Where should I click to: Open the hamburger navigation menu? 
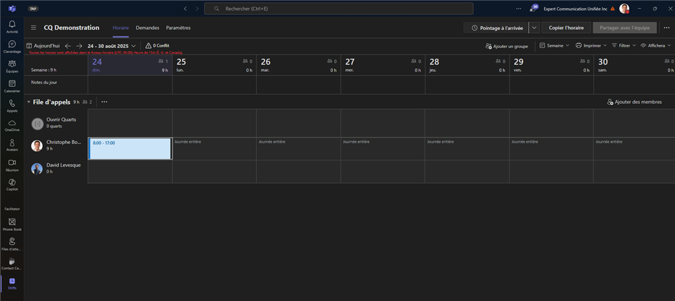pos(34,27)
